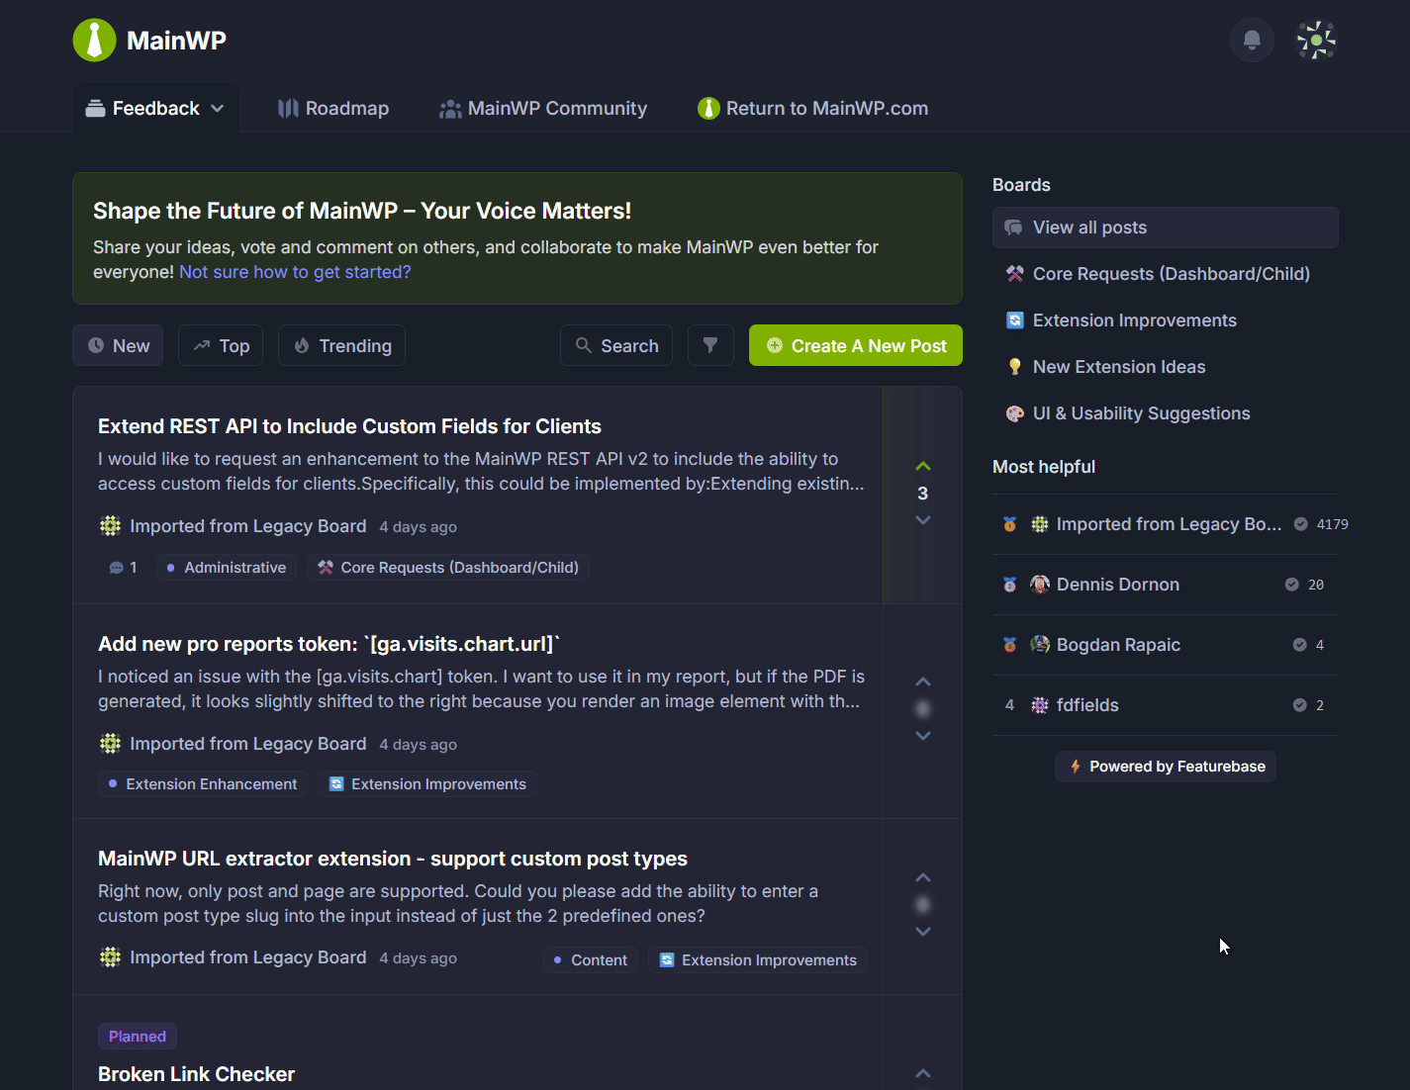Viewport: 1410px width, 1090px height.
Task: Select Return to MainWP.com
Action: click(812, 109)
